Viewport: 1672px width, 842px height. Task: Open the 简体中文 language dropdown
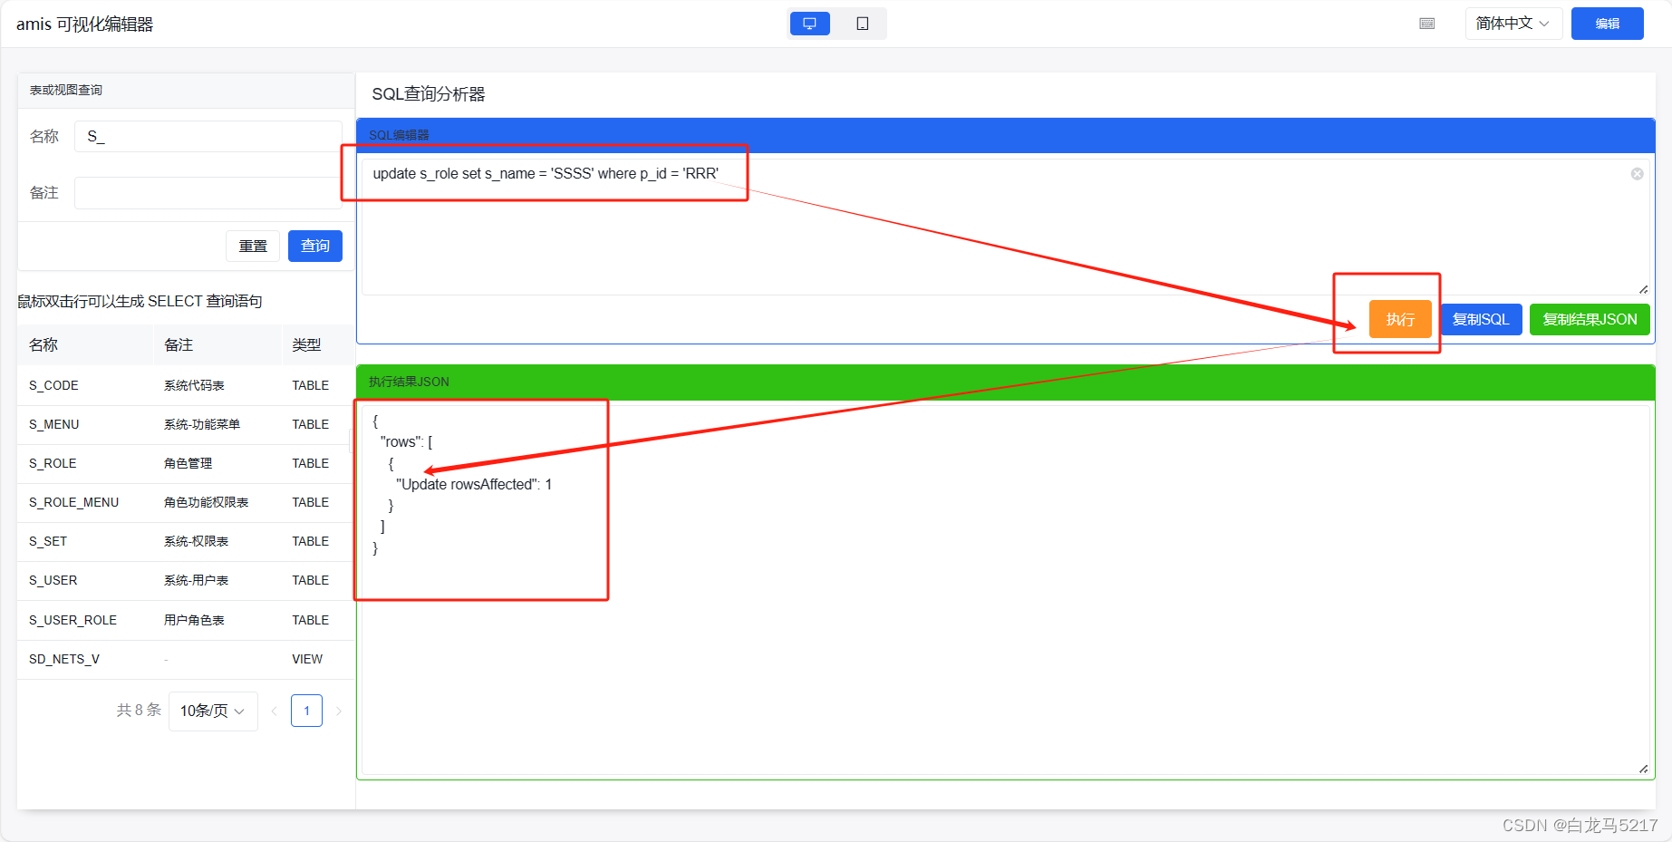point(1513,24)
